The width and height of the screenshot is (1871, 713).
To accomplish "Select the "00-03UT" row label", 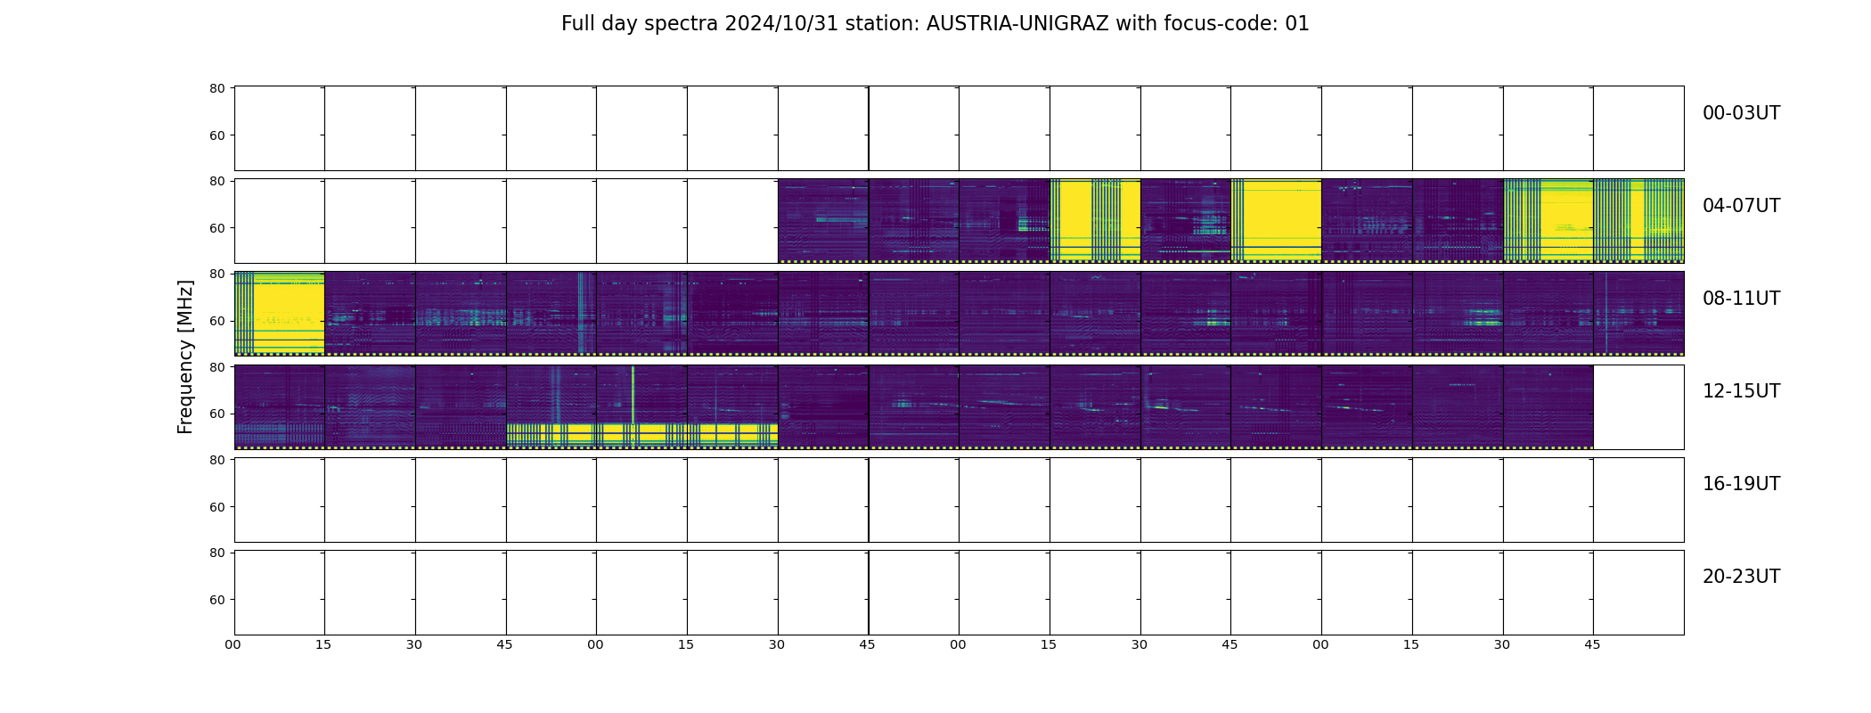I will pyautogui.click(x=1741, y=113).
